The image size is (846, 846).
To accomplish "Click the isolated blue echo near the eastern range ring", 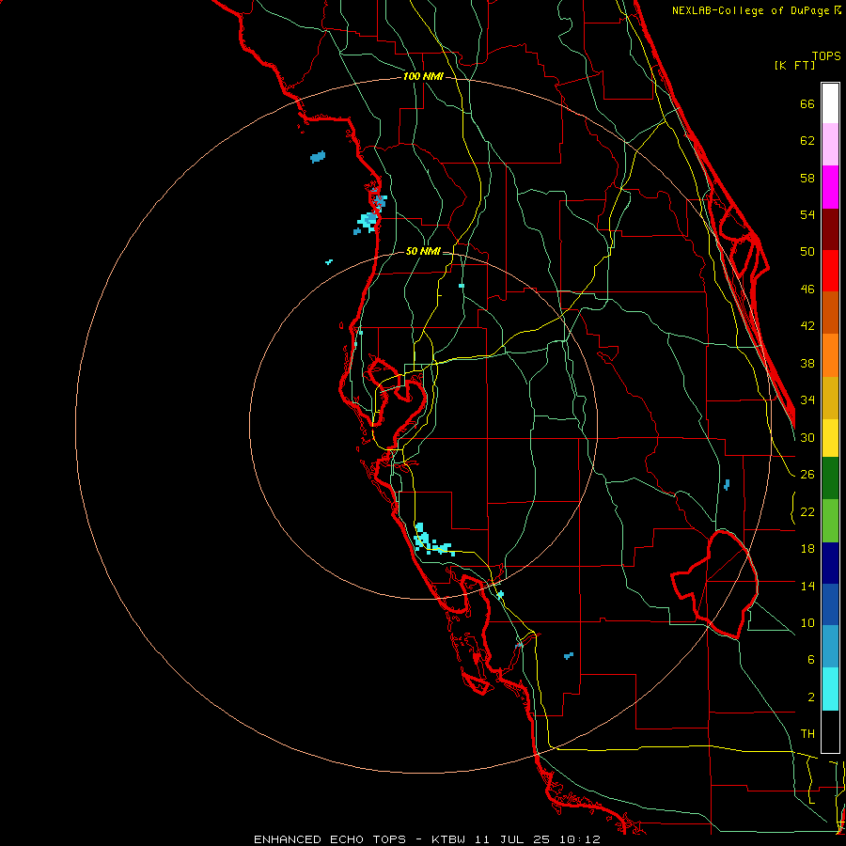I will (727, 484).
